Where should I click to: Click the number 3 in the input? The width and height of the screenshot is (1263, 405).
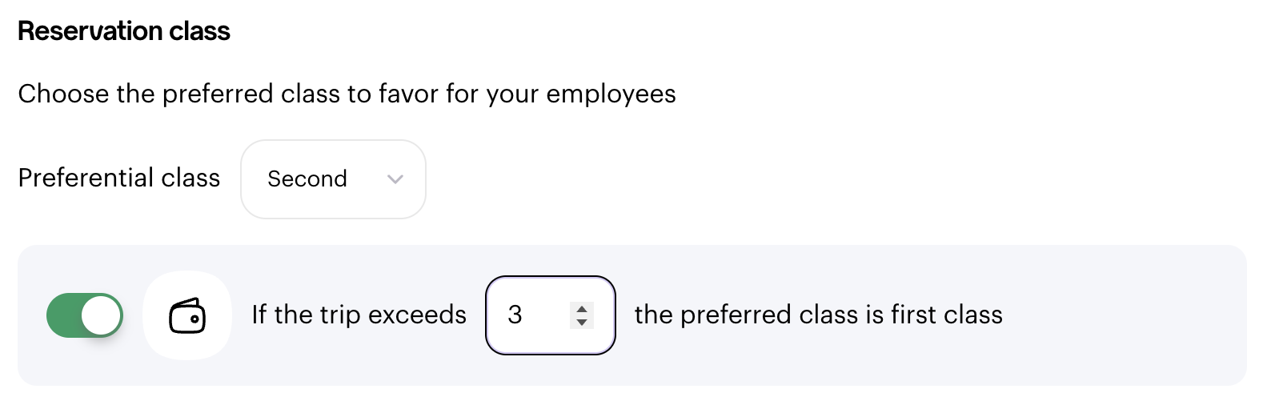515,315
